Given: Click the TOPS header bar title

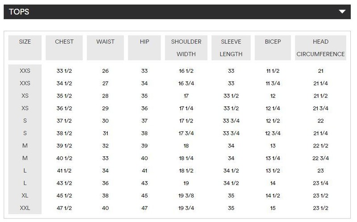Looking at the screenshot, I should coord(19,12).
